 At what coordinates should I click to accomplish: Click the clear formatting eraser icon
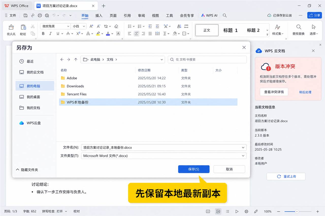pos(116,26)
